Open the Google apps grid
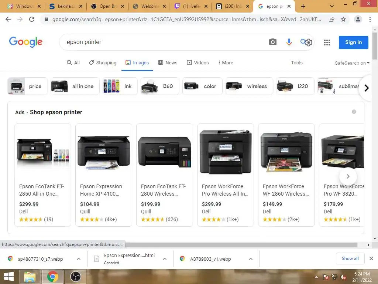This screenshot has width=378, height=284. [327, 43]
